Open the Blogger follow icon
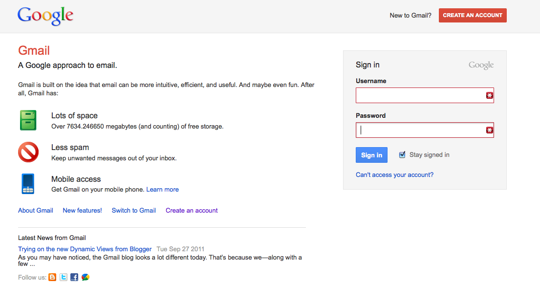Screen dimensions: 540x284 [x=52, y=277]
